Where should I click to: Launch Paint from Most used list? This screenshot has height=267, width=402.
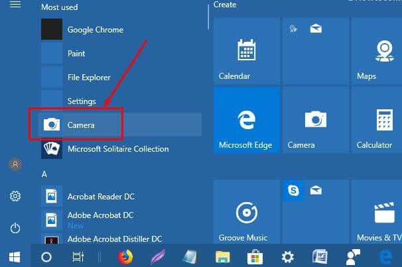point(121,53)
